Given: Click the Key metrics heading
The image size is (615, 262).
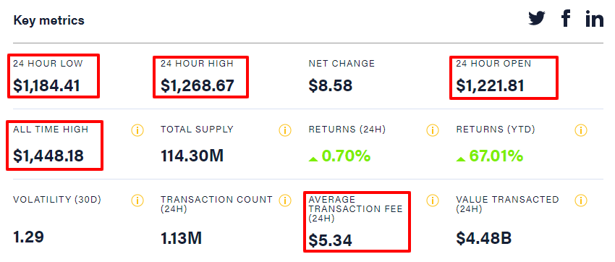Looking at the screenshot, I should (49, 20).
